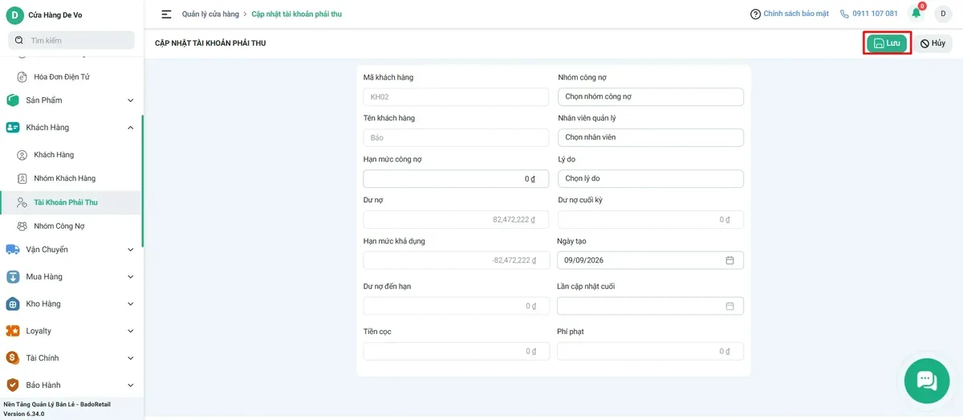Click the Ngày tạo calendar icon
The height and width of the screenshot is (420, 963).
[x=729, y=260]
